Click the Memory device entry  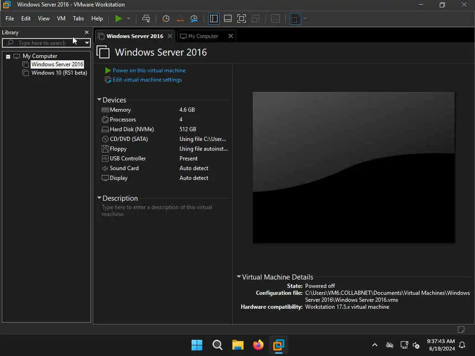click(120, 110)
